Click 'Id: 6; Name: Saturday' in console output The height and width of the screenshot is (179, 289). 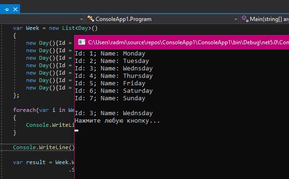tap(114, 91)
